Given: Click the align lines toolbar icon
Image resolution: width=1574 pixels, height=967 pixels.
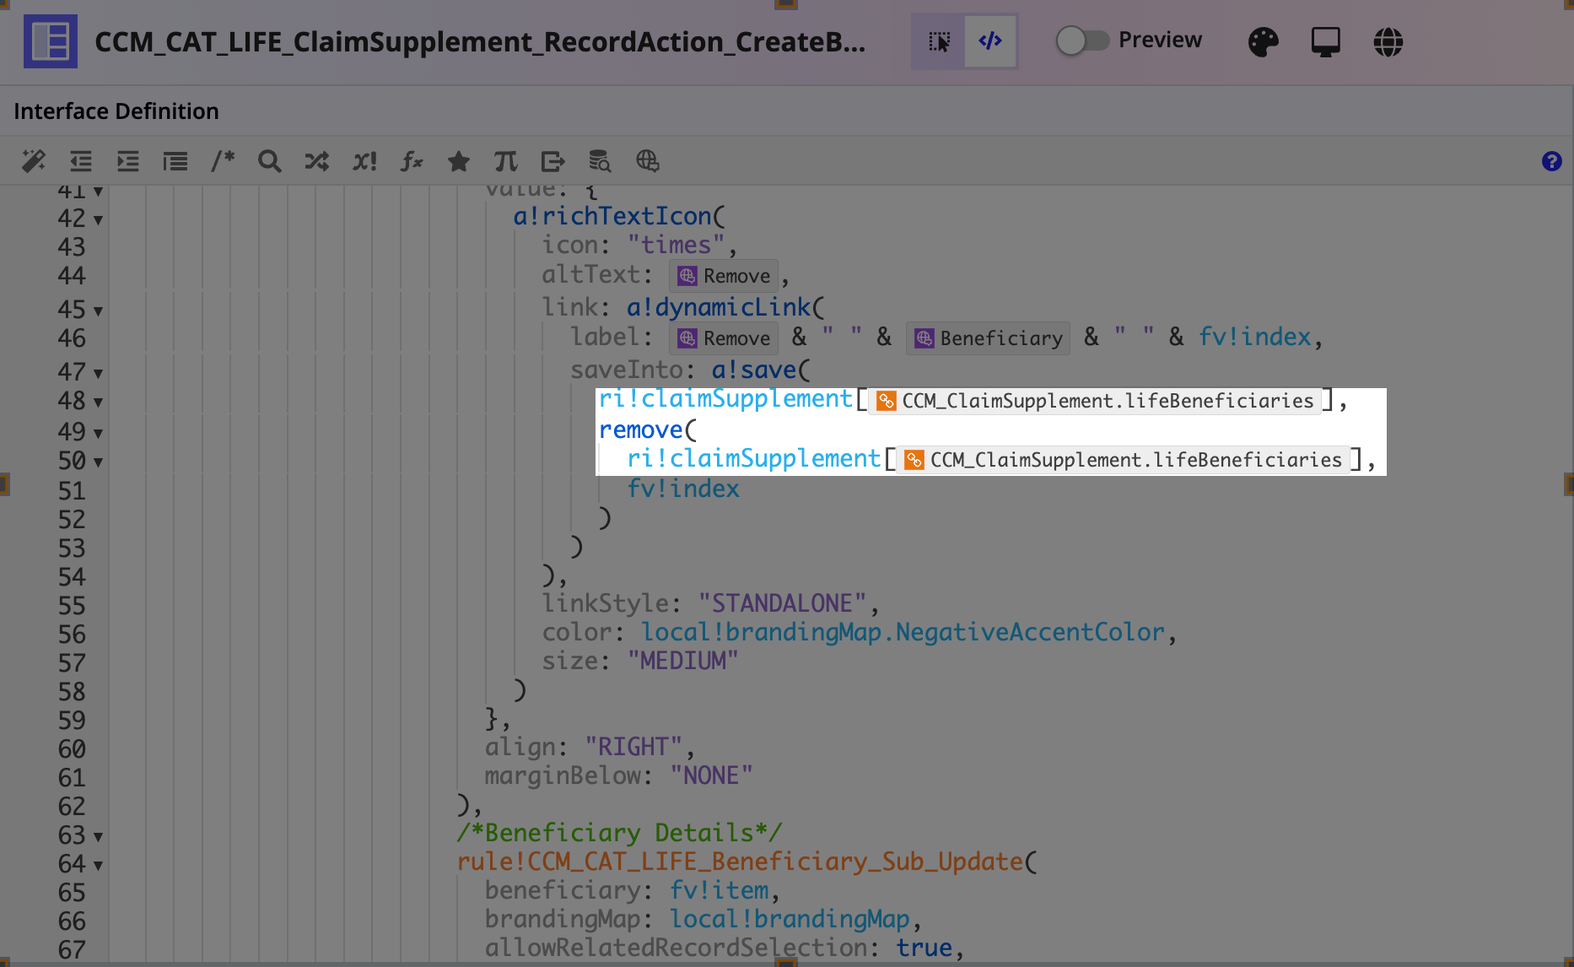Looking at the screenshot, I should coord(175,161).
